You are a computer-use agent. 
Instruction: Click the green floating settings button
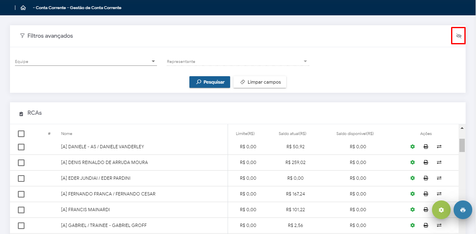click(x=441, y=210)
